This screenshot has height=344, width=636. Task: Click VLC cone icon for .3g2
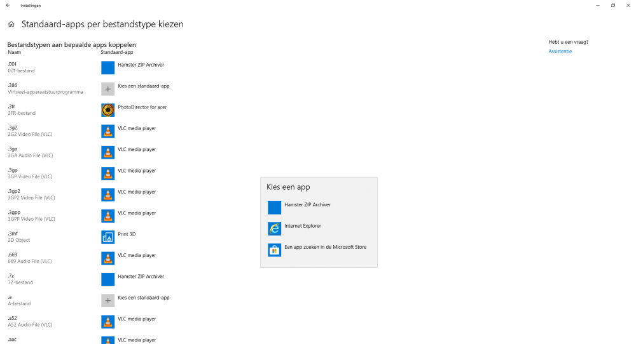pyautogui.click(x=108, y=131)
